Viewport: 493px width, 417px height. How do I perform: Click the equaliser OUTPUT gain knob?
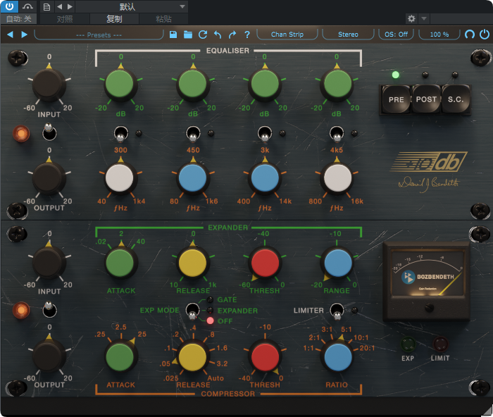(x=49, y=178)
